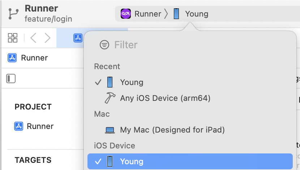
Task: Select the Runner project editor tab
Action: tap(78, 38)
